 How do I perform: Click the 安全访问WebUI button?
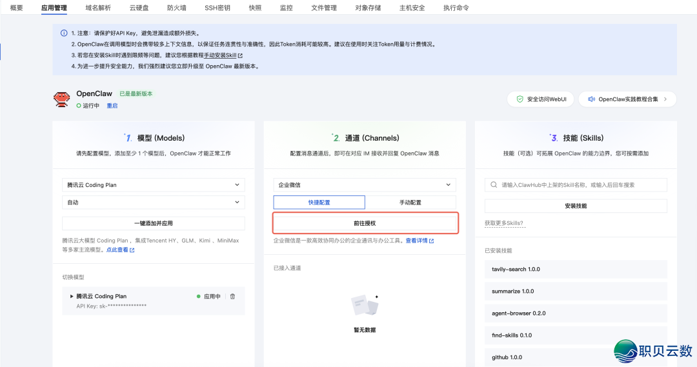(541, 99)
